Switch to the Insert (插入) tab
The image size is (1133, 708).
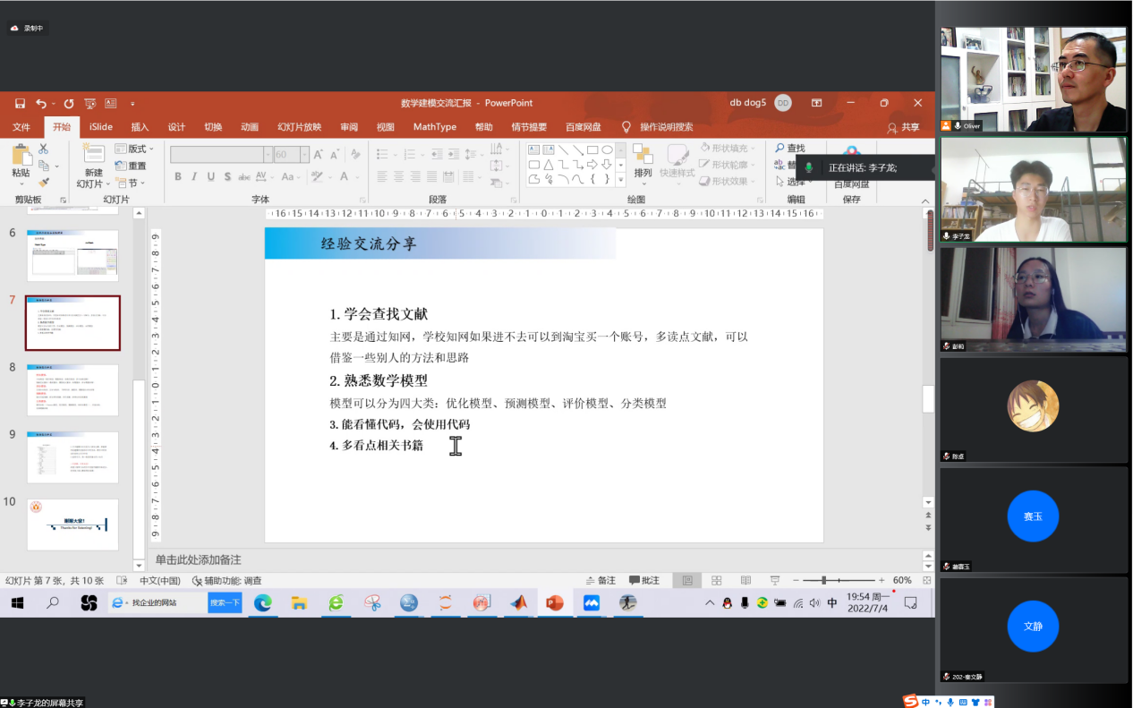pos(140,127)
